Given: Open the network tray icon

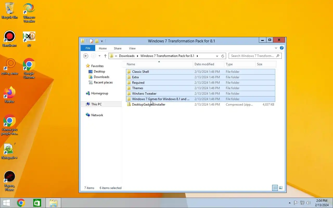Looking at the screenshot, I should tap(302, 203).
